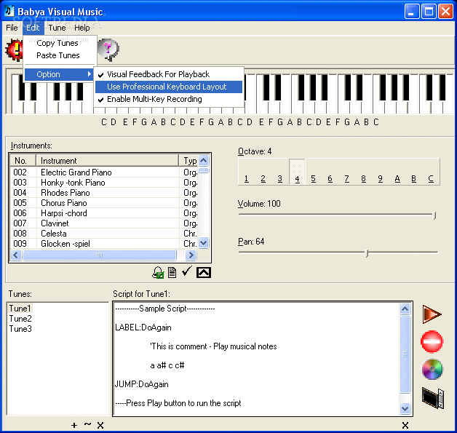Open the File menu
The image size is (457, 433).
[12, 28]
